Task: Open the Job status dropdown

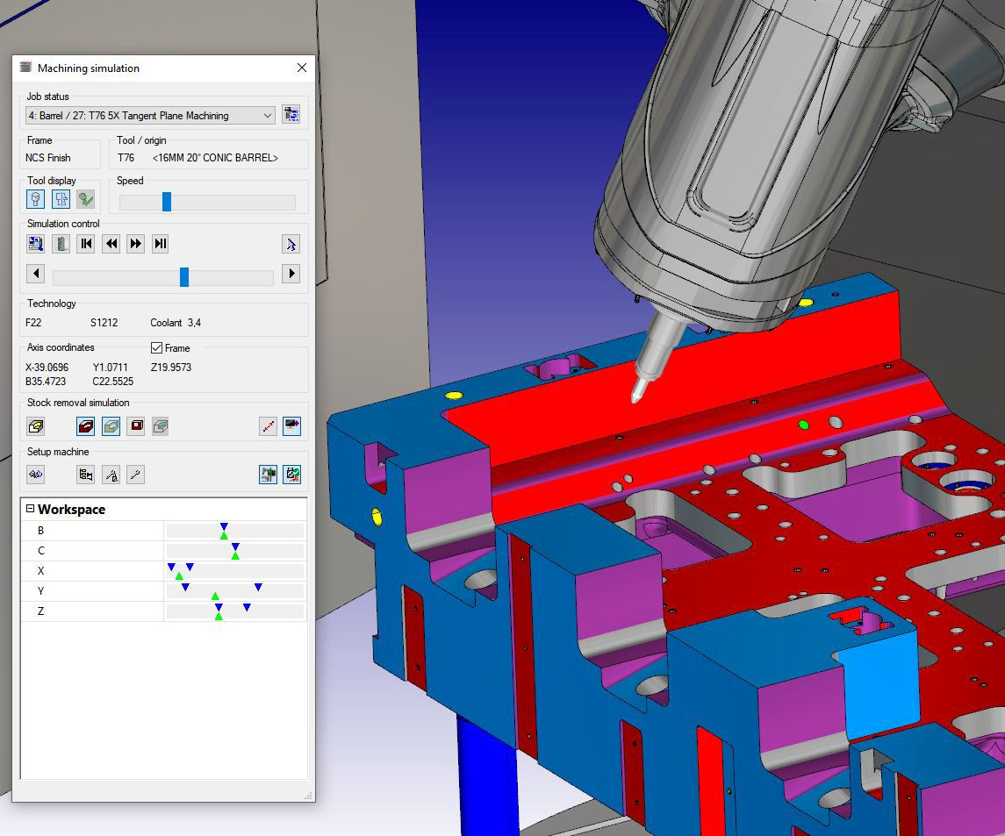Action: click(x=151, y=115)
